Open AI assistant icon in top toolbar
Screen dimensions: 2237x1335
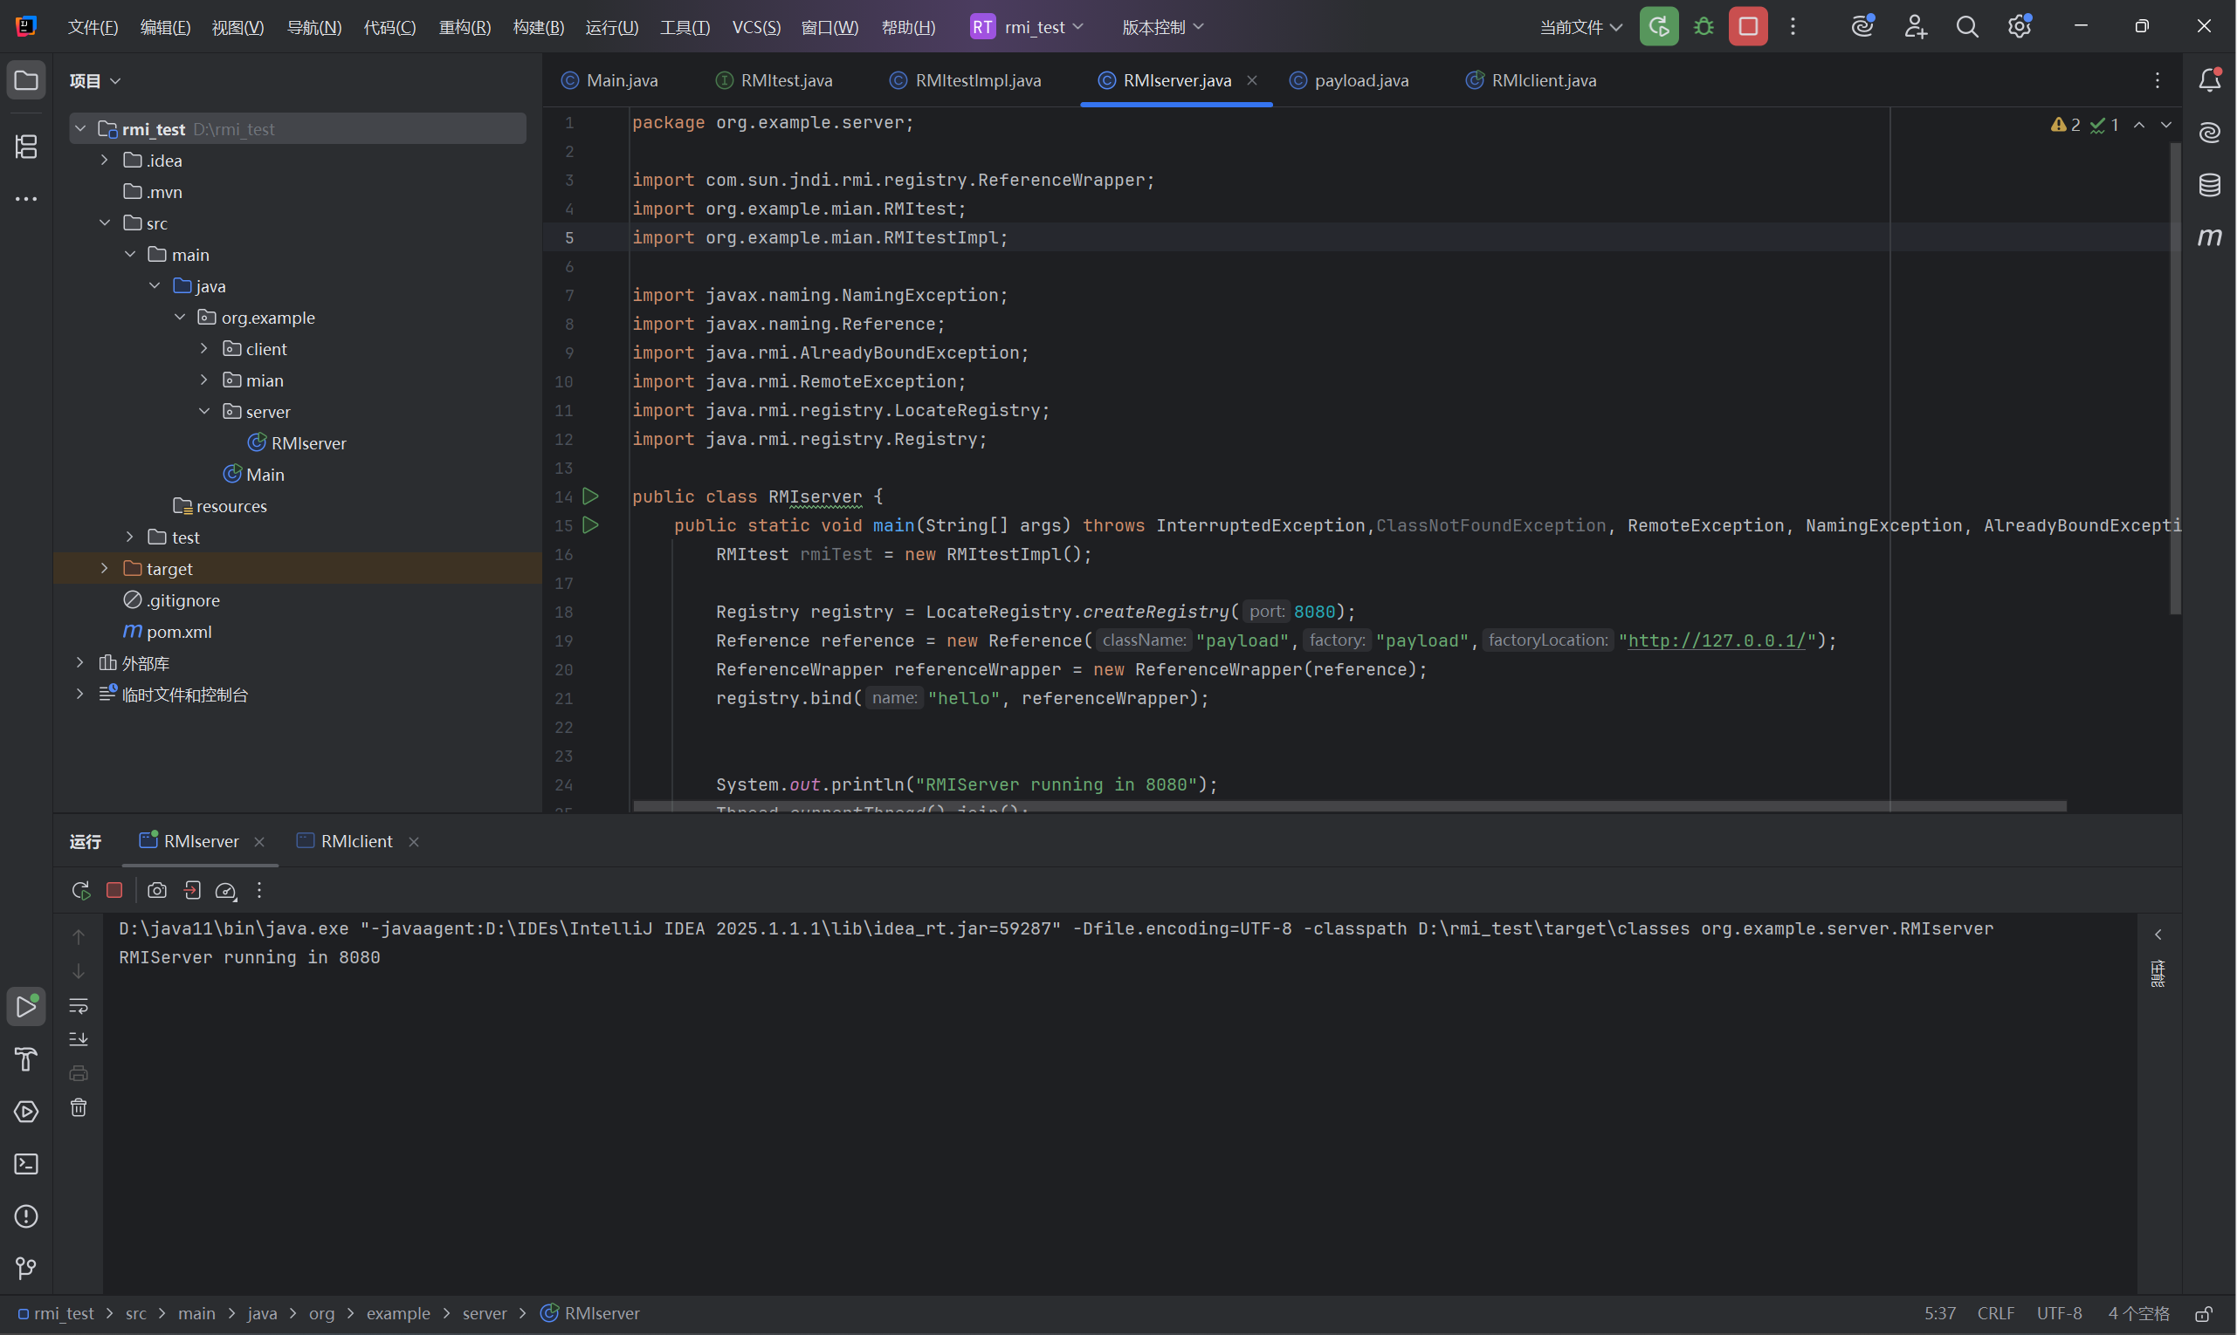(1862, 27)
